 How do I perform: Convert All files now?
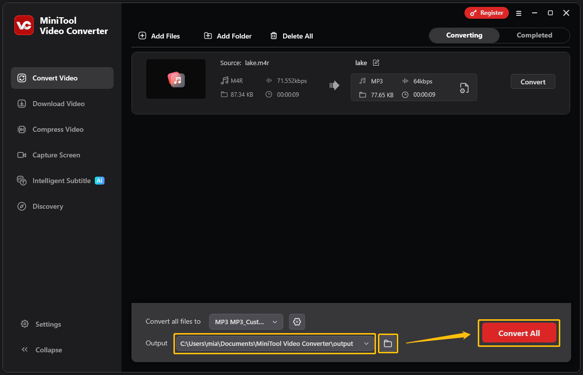pos(519,333)
